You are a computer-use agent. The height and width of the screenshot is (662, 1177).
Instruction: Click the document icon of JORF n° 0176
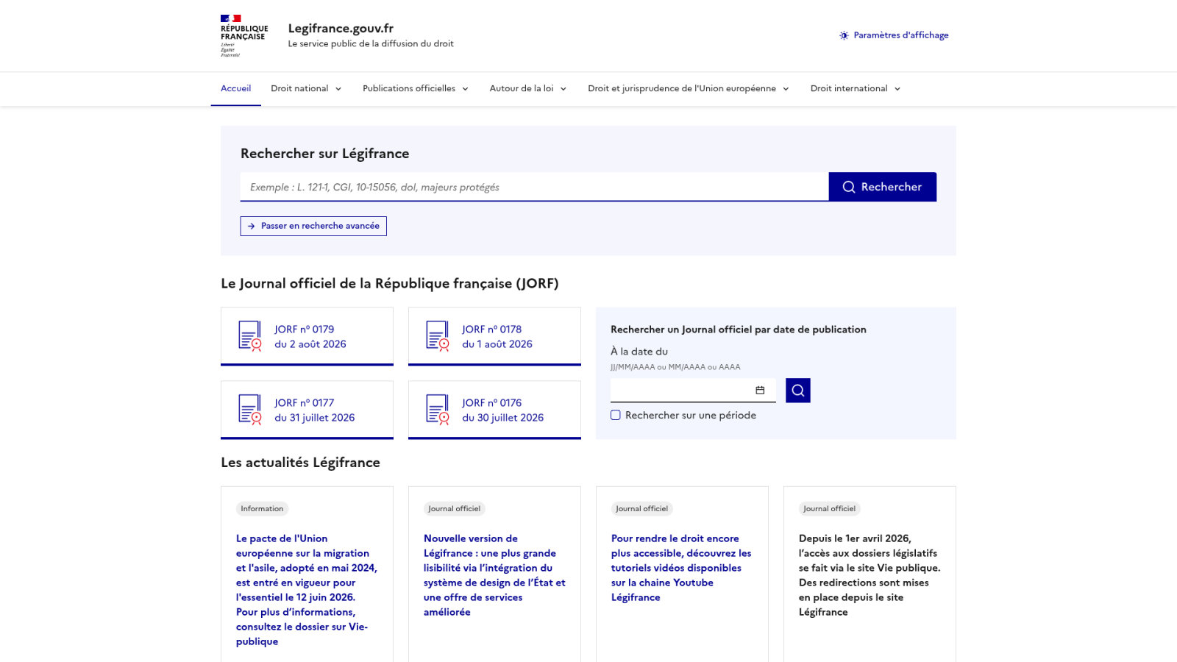(438, 410)
